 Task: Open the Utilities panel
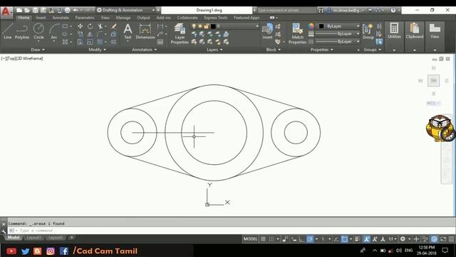tap(394, 31)
